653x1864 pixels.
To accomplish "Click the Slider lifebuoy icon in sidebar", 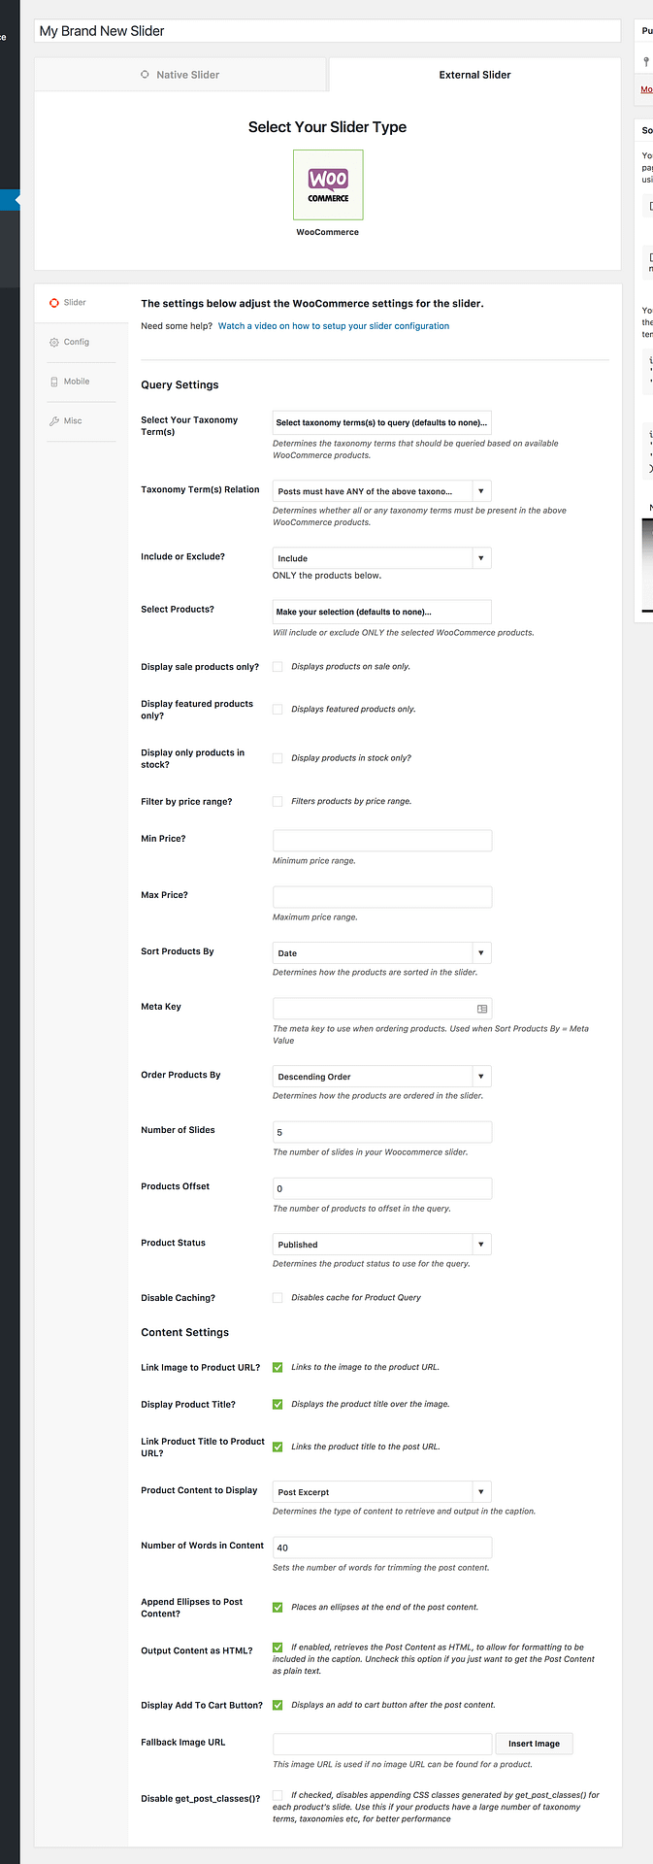I will [x=54, y=303].
